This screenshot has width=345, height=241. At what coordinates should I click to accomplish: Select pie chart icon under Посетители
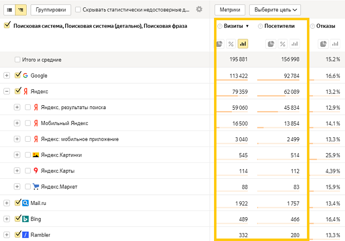pyautogui.click(x=271, y=44)
